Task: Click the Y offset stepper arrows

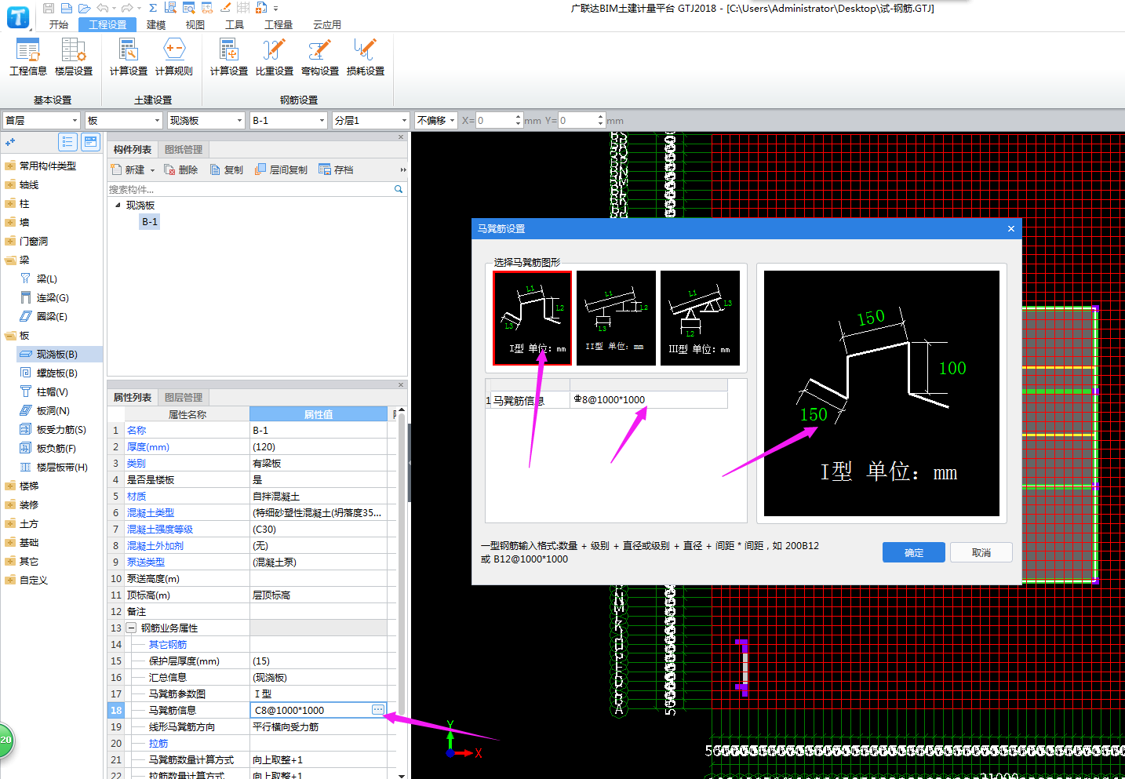Action: coord(601,120)
